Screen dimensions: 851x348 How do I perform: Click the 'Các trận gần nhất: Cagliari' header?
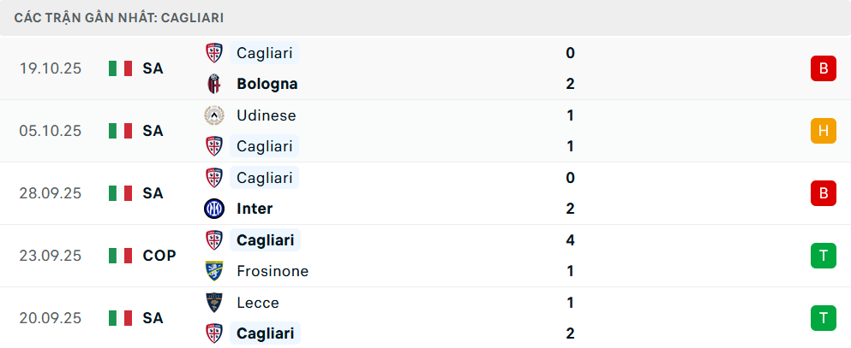click(x=120, y=17)
